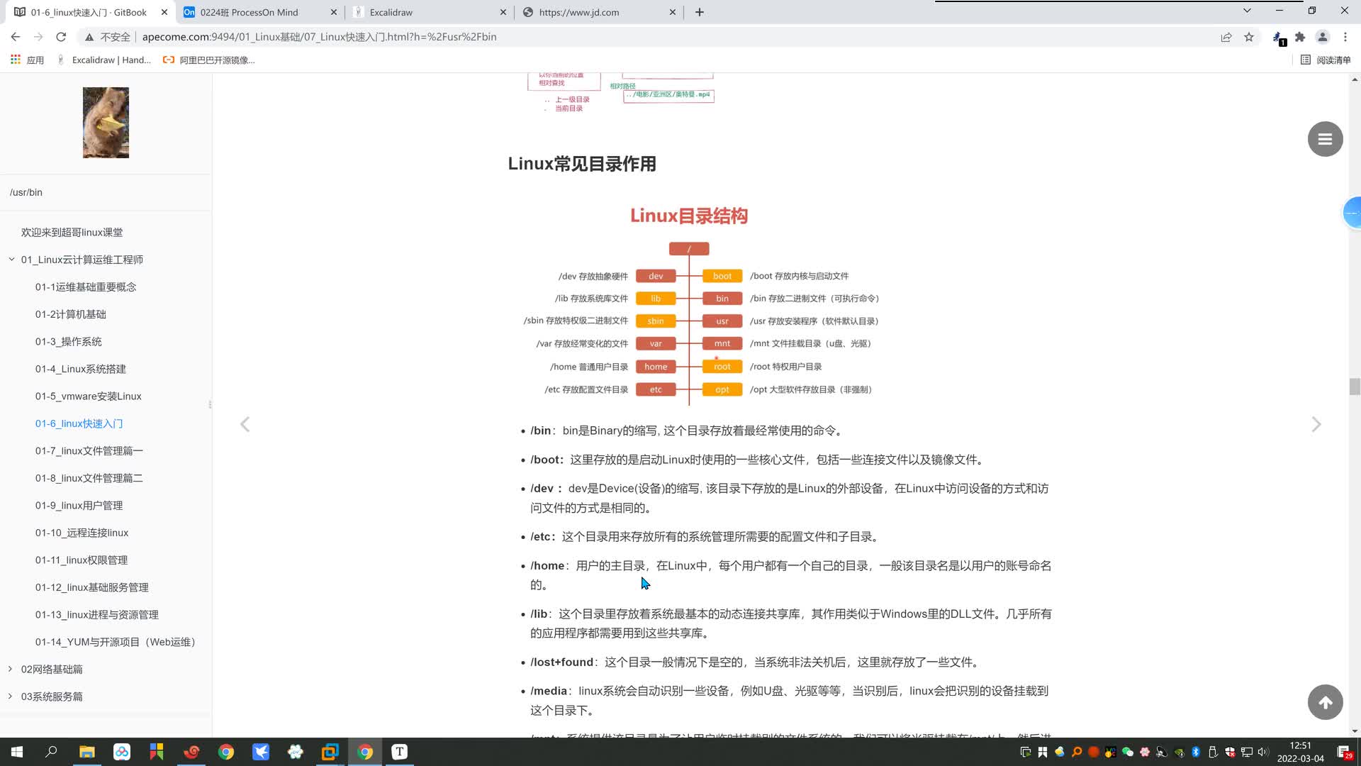
Task: Go to next page with right chevron
Action: (1316, 424)
